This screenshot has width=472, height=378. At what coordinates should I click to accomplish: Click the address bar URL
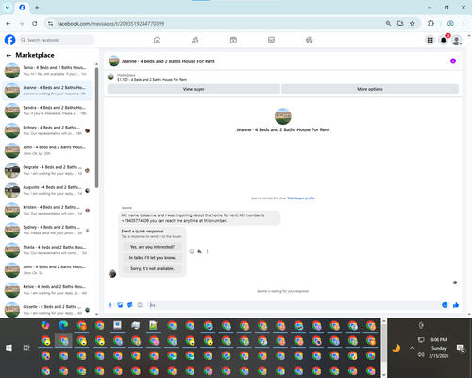pos(110,24)
